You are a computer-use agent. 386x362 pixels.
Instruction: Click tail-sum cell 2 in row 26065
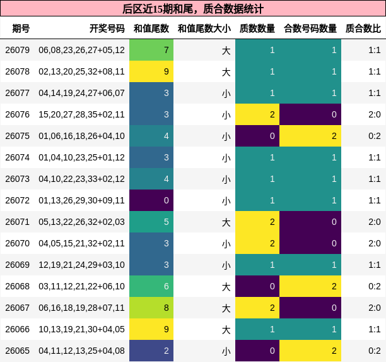[151, 351]
